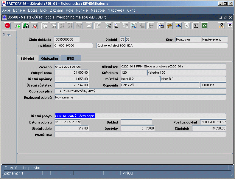This screenshot has height=179, width=235.
Task: Select the Základní tab
Action: pyautogui.click(x=27, y=58)
